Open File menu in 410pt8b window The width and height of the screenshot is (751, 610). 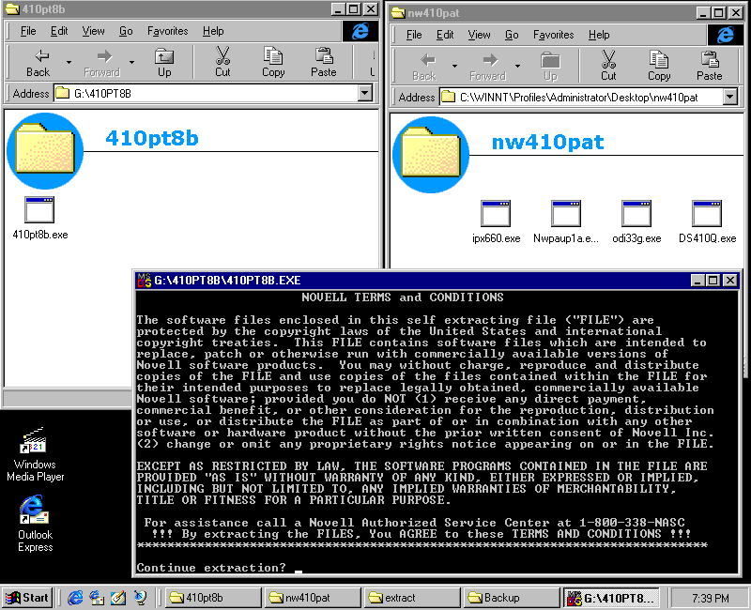pyautogui.click(x=28, y=31)
